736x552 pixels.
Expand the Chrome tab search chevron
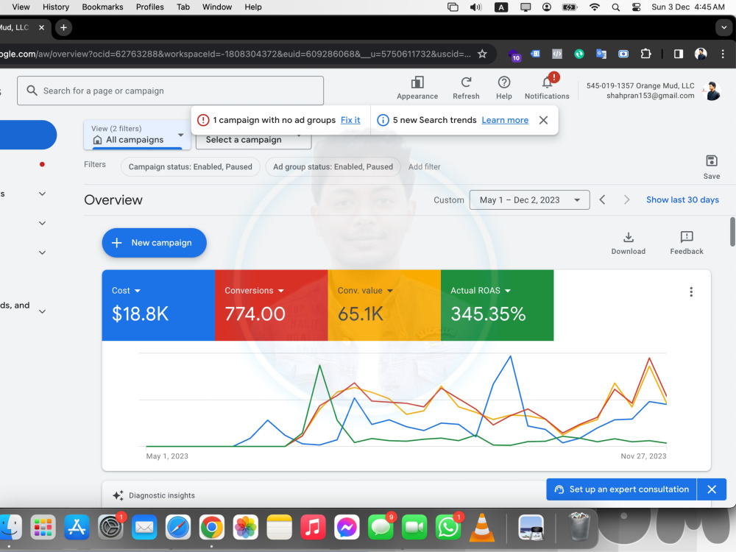point(723,28)
